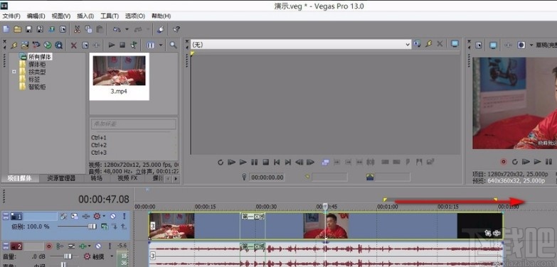Switch to the 视频 FX tab
The height and width of the screenshot is (267, 557).
127,178
